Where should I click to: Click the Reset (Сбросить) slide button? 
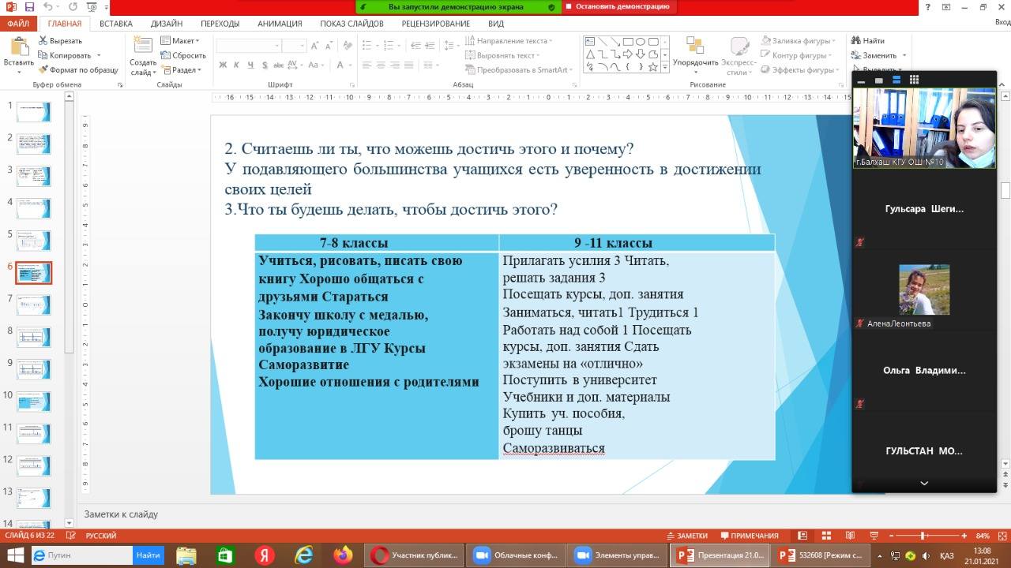[x=183, y=55]
